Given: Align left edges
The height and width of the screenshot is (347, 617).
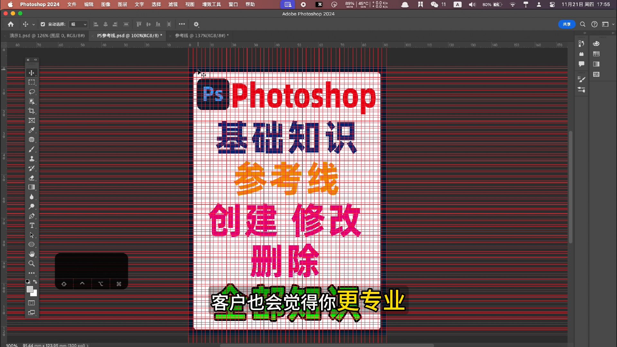Looking at the screenshot, I should point(96,24).
